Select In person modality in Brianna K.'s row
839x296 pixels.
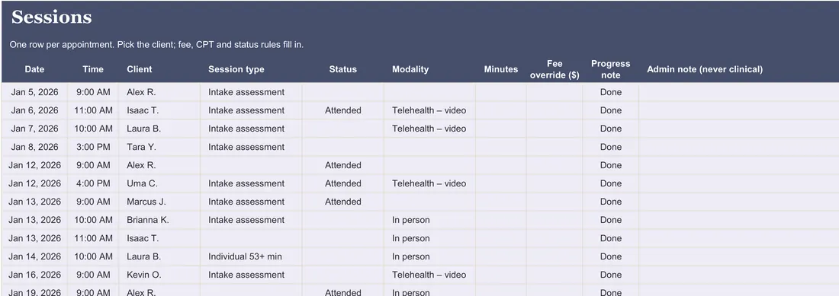click(429, 220)
